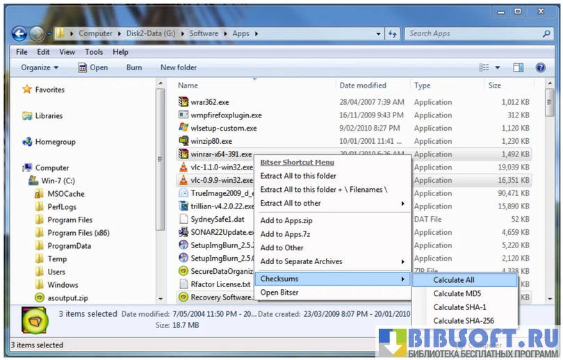Choose Calculate MD5 from Checksums submenu
Screen dimensions: 563x360
click(457, 293)
